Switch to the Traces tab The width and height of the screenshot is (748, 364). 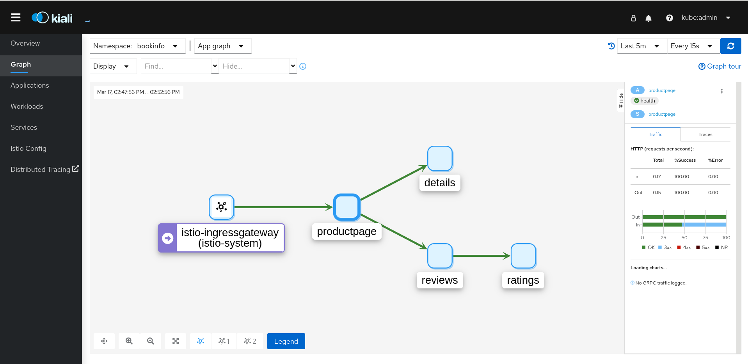(x=705, y=134)
